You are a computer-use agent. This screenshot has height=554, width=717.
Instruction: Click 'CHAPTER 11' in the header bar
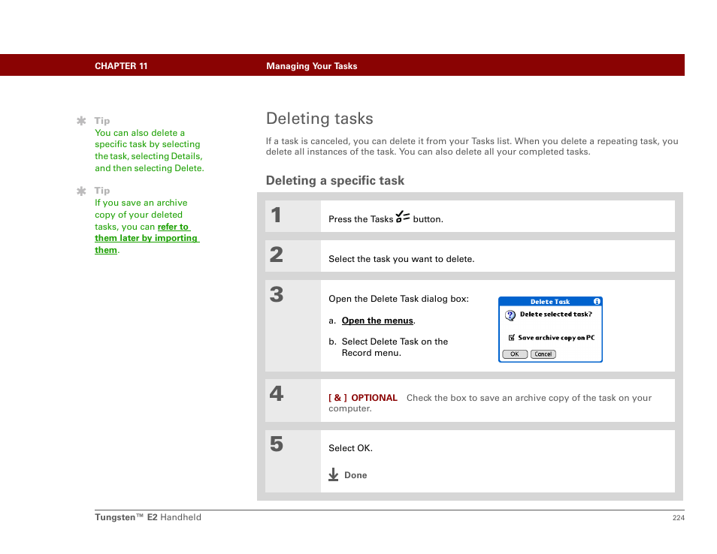121,66
